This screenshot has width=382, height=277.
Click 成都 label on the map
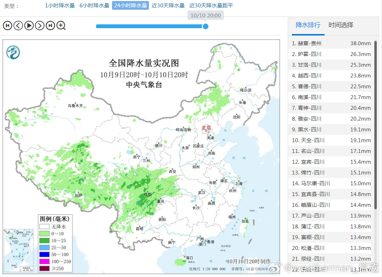click(148, 194)
